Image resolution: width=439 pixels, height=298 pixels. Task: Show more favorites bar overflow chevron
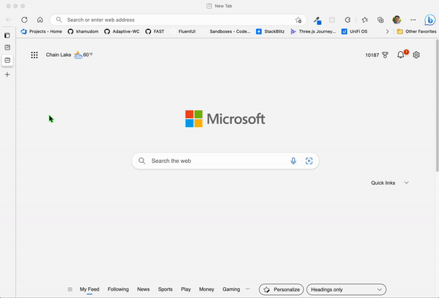(x=387, y=31)
